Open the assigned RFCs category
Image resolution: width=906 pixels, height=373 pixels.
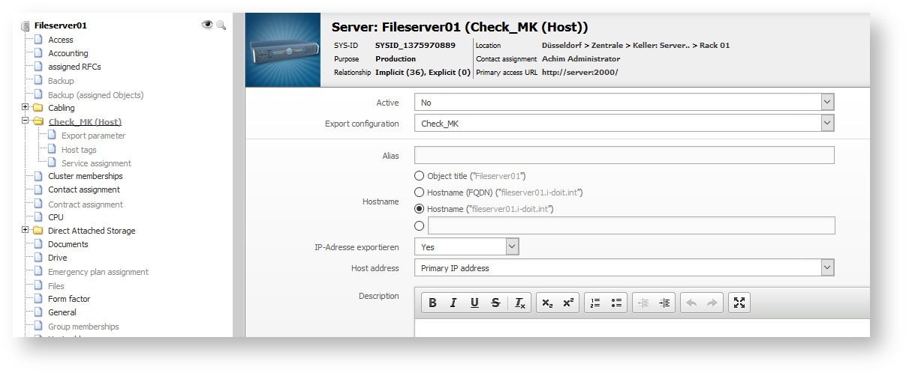[74, 67]
